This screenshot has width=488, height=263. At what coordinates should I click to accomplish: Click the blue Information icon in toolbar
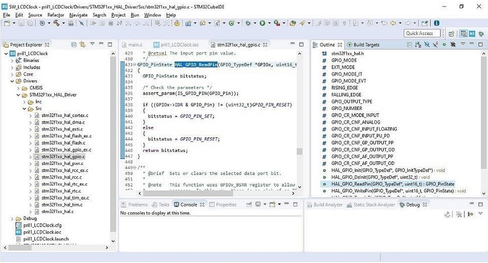437,23
